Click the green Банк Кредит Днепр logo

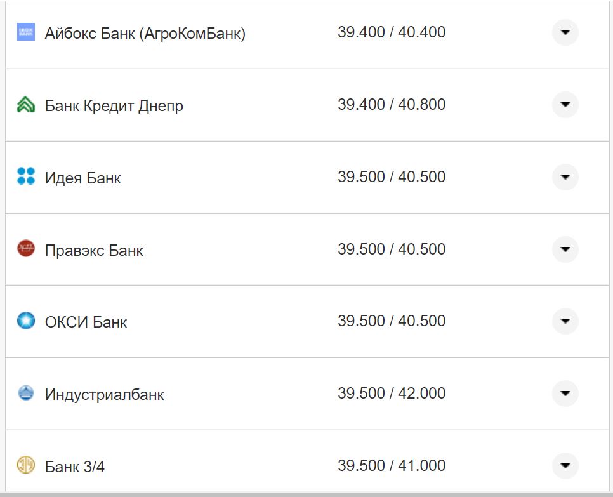coord(26,105)
